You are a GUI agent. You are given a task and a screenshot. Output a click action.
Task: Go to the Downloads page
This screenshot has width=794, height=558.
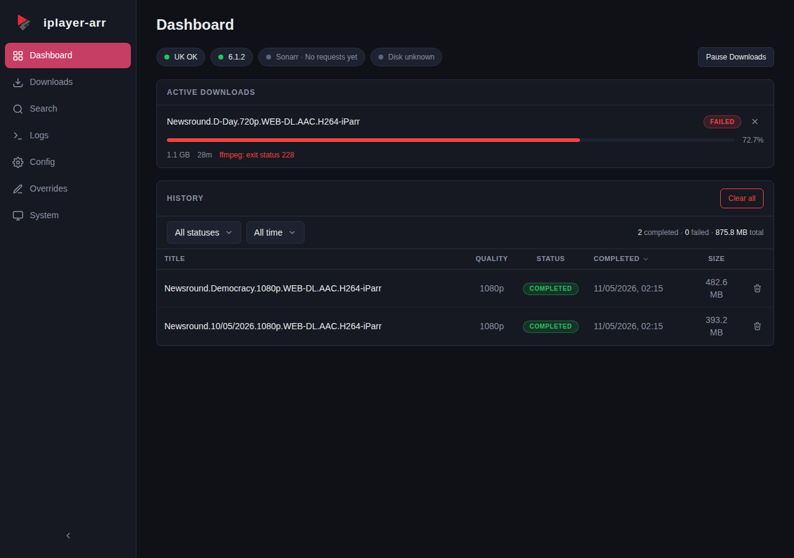(x=68, y=82)
